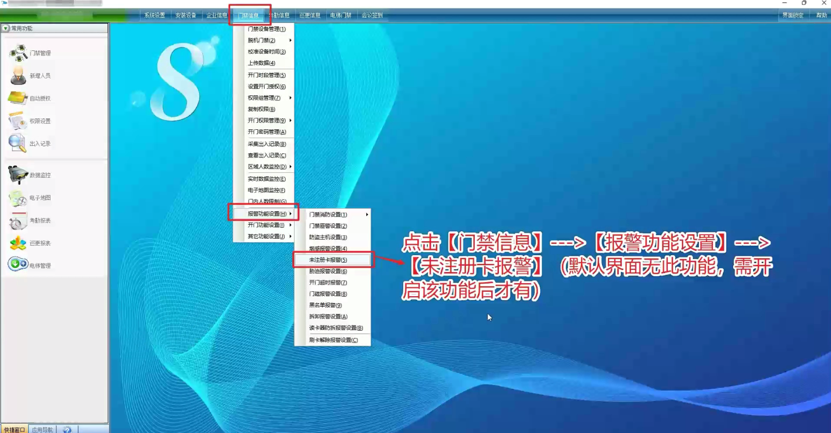Click the 新增人员 person icon
The width and height of the screenshot is (831, 433).
click(x=18, y=75)
